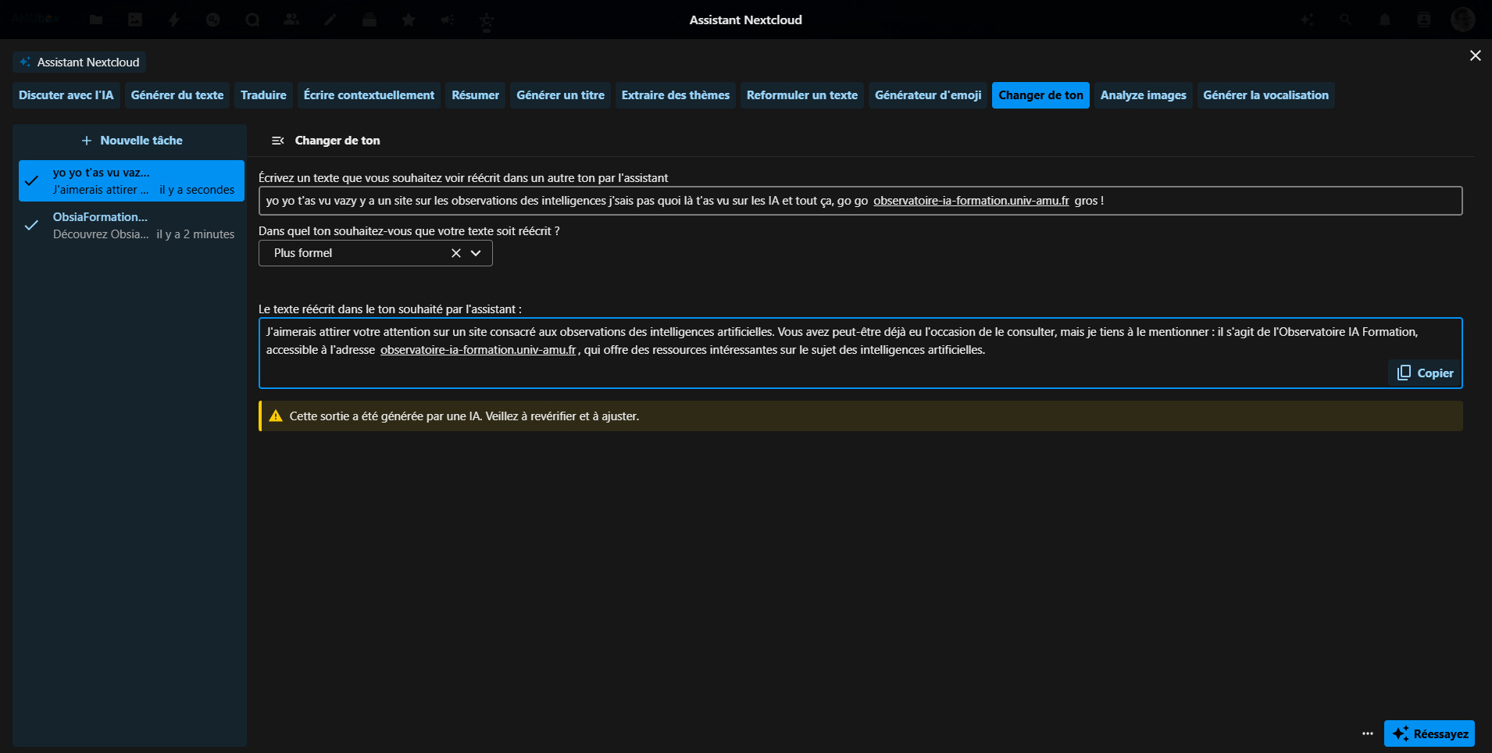The height and width of the screenshot is (753, 1492).
Task: Go to the Discuter avec l'IA tab
Action: 66,95
